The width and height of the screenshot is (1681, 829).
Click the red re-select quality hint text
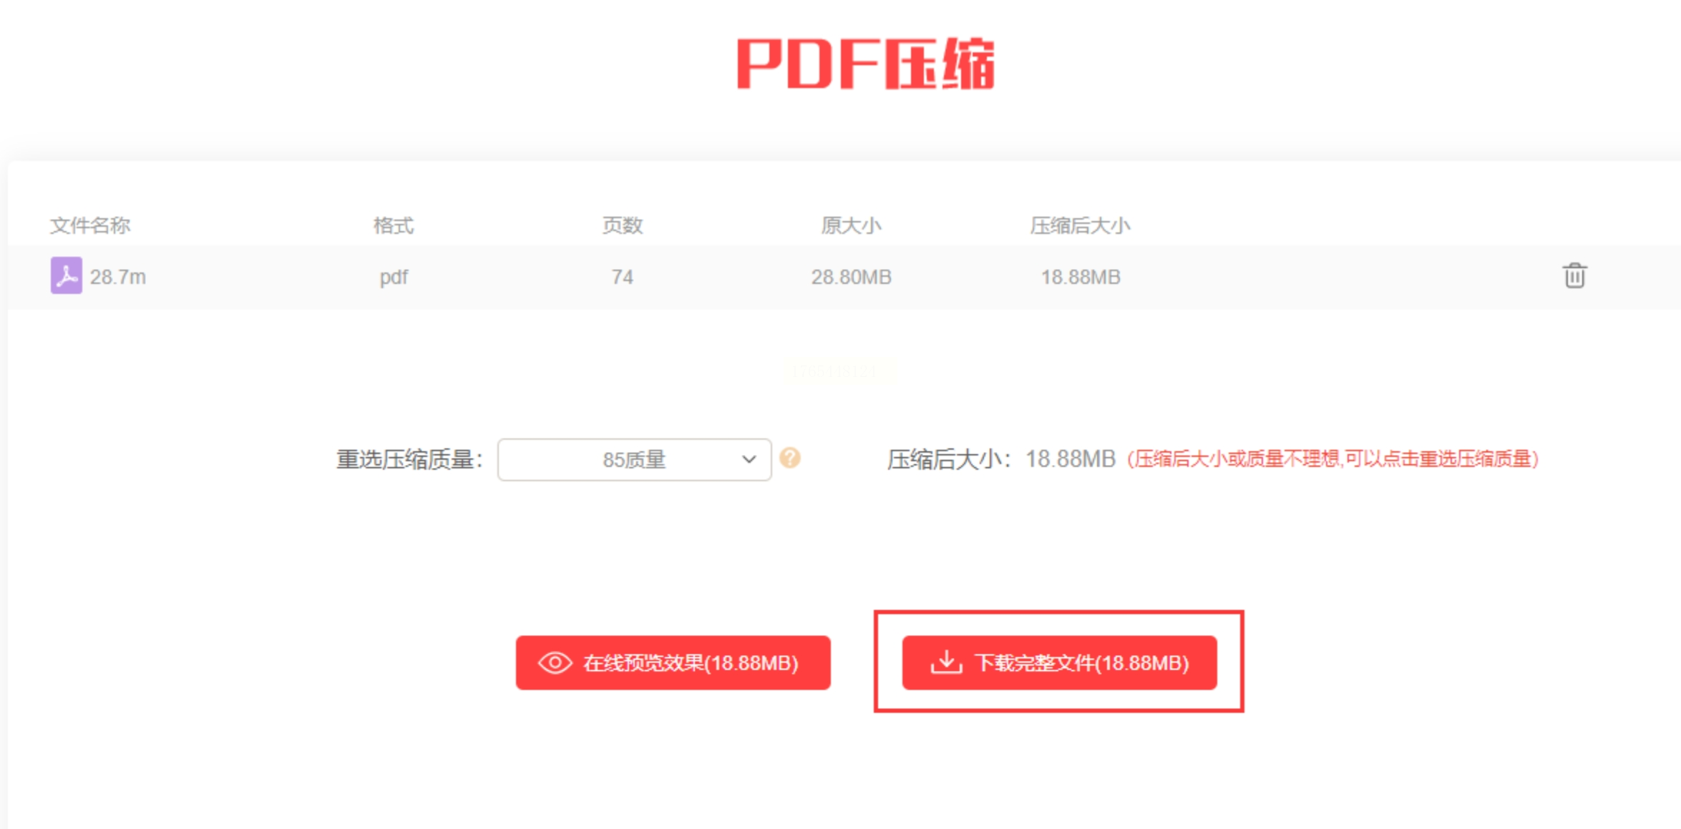pyautogui.click(x=1332, y=458)
